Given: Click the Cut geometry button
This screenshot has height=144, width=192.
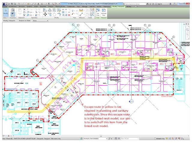Looking at the screenshot, I should coord(30,12).
